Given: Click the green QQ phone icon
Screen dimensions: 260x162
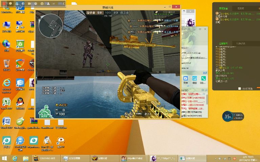Looking at the screenshot, I should [203, 78].
